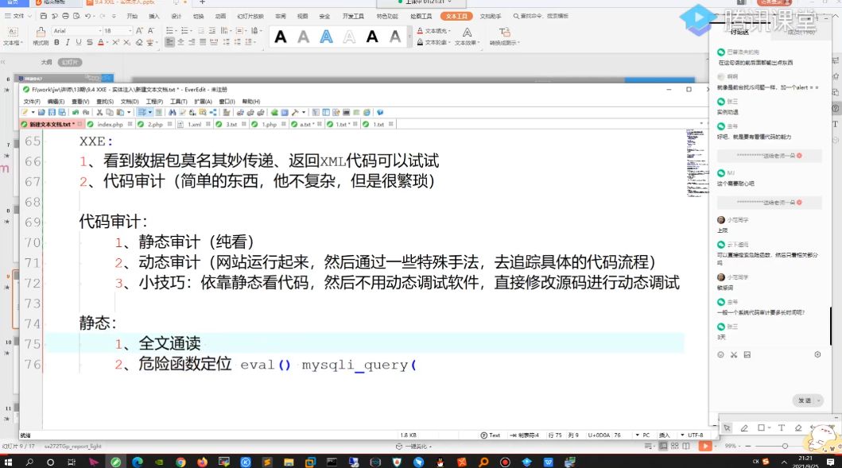842x468 pixels.
Task: Apply superscript formatting
Action: (115, 42)
